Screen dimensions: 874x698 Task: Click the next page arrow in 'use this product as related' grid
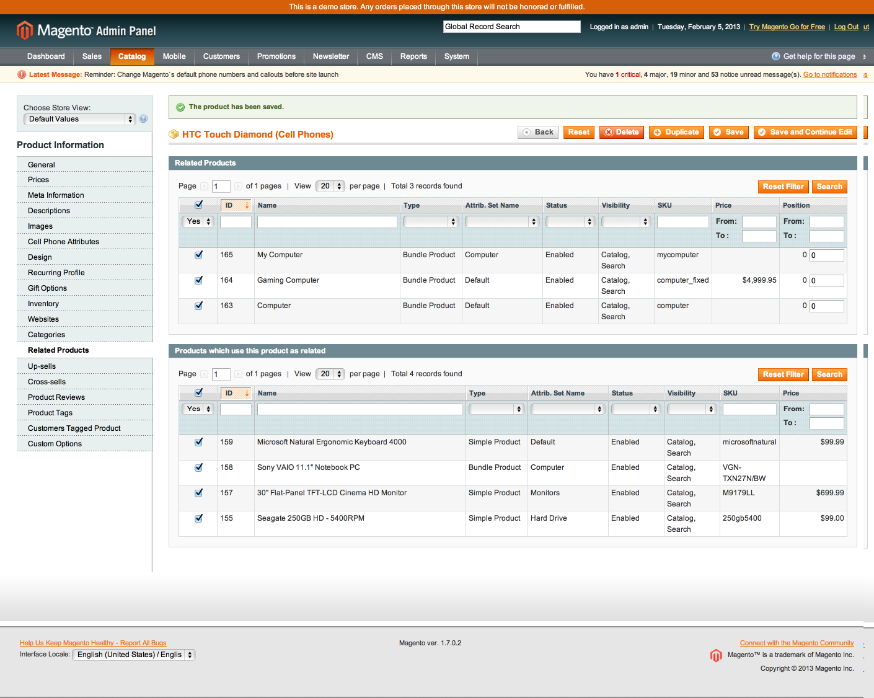238,374
